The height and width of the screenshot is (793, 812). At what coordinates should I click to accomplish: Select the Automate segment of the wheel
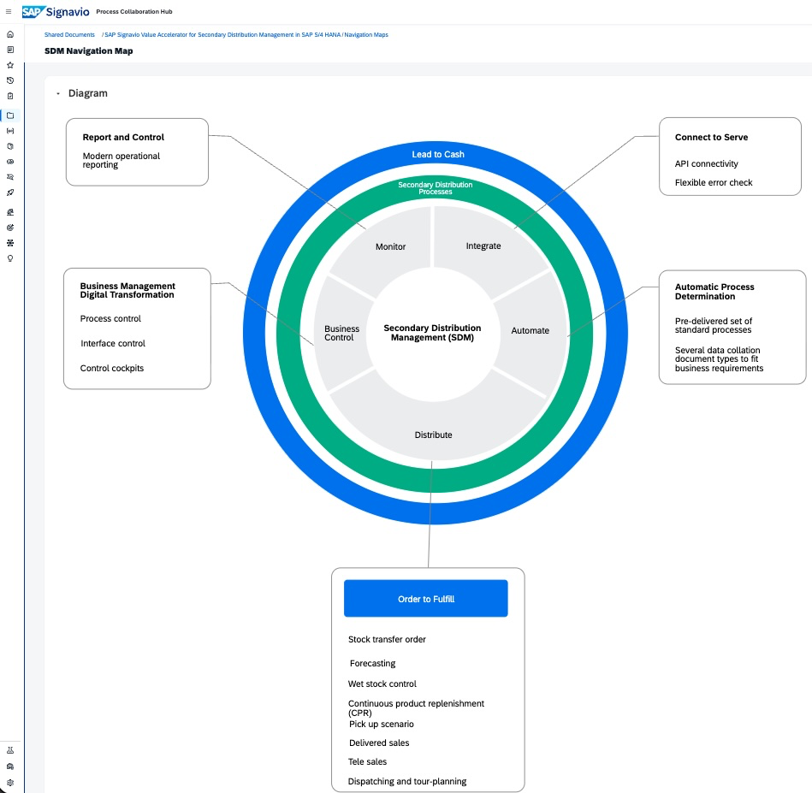click(530, 330)
